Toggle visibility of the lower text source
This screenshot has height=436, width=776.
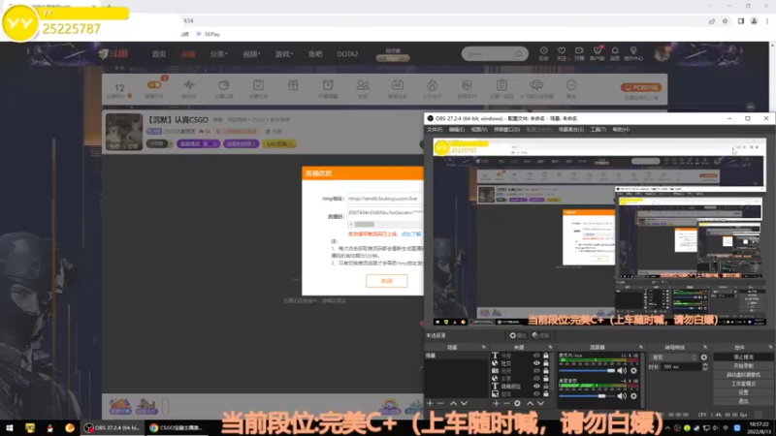536,386
